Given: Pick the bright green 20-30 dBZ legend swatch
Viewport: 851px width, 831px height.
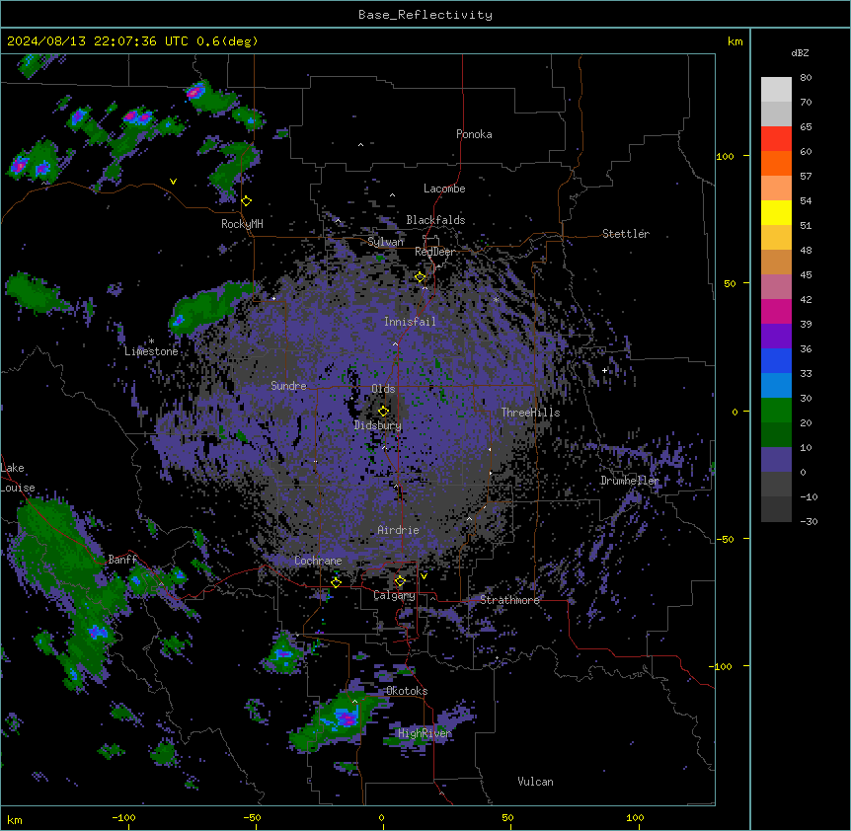Looking at the screenshot, I should tap(776, 411).
